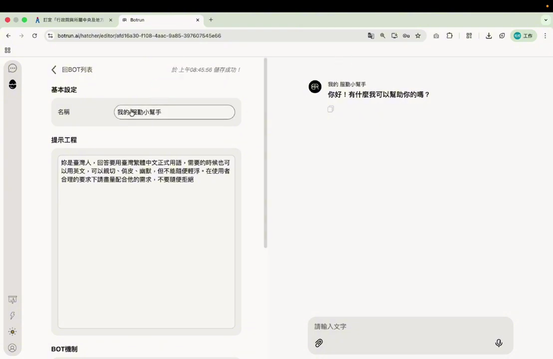This screenshot has width=553, height=359.
Task: Navigate forward in browser
Action: click(21, 35)
